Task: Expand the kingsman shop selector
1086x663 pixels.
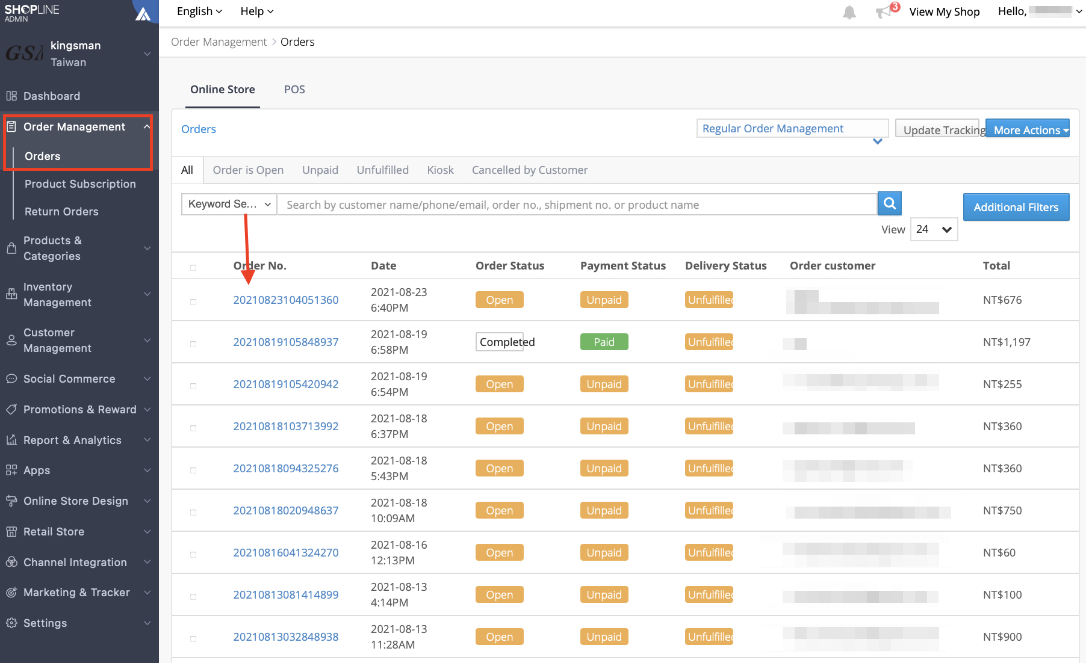Action: point(147,54)
